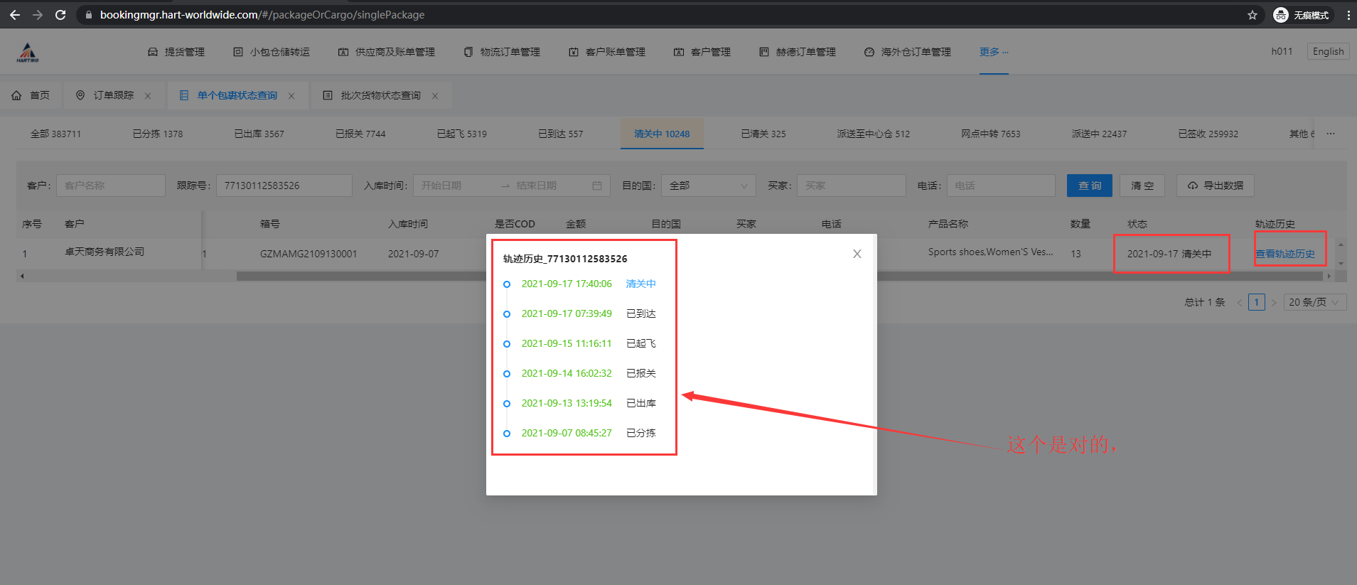Switch to the 已签收 status tab
Viewport: 1357px width, 585px height.
[x=1208, y=134]
